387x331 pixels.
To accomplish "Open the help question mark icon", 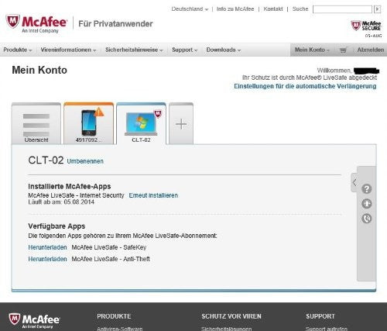I will [367, 189].
